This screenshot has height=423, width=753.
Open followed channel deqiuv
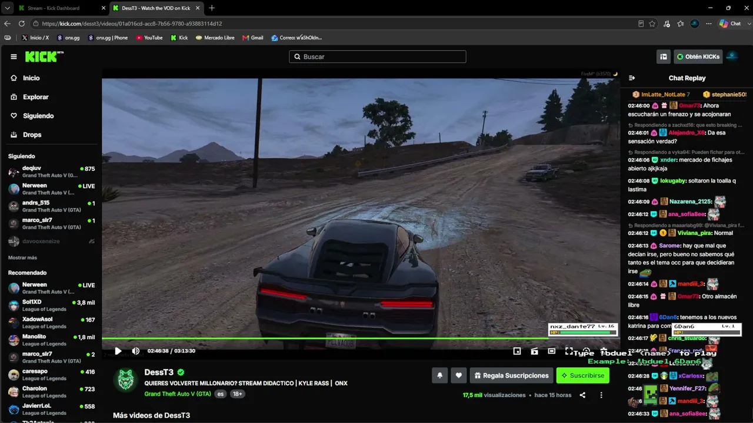51,172
